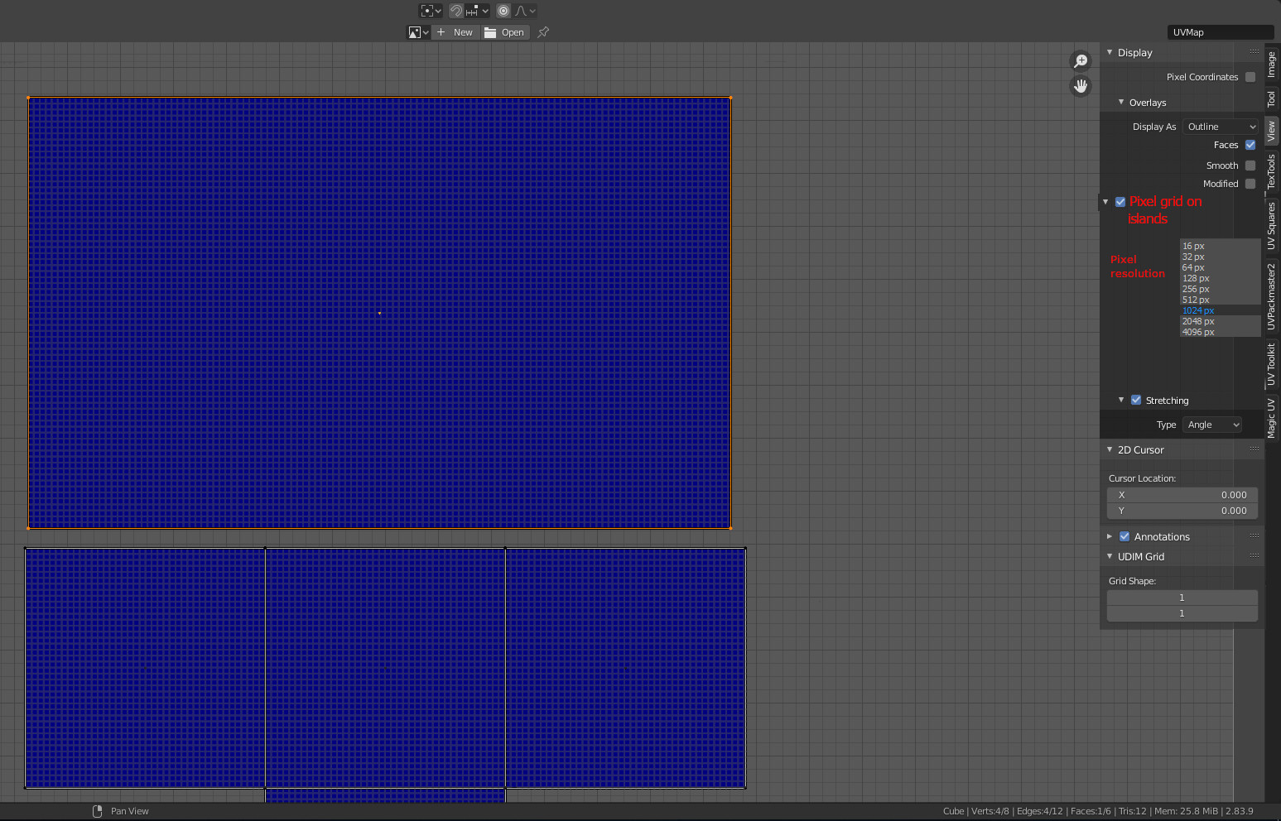Enable the Smooth checkbox
This screenshot has width=1281, height=821.
click(1250, 166)
